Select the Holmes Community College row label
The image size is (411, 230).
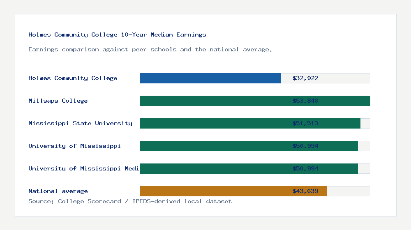(73, 78)
